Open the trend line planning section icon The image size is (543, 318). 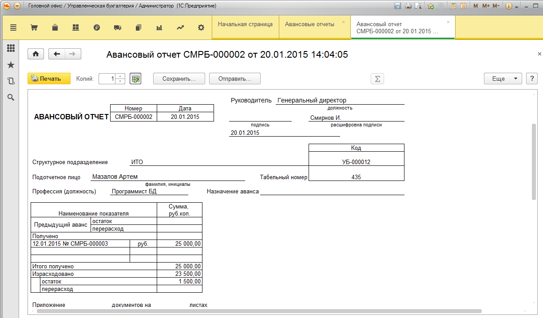[x=180, y=27]
